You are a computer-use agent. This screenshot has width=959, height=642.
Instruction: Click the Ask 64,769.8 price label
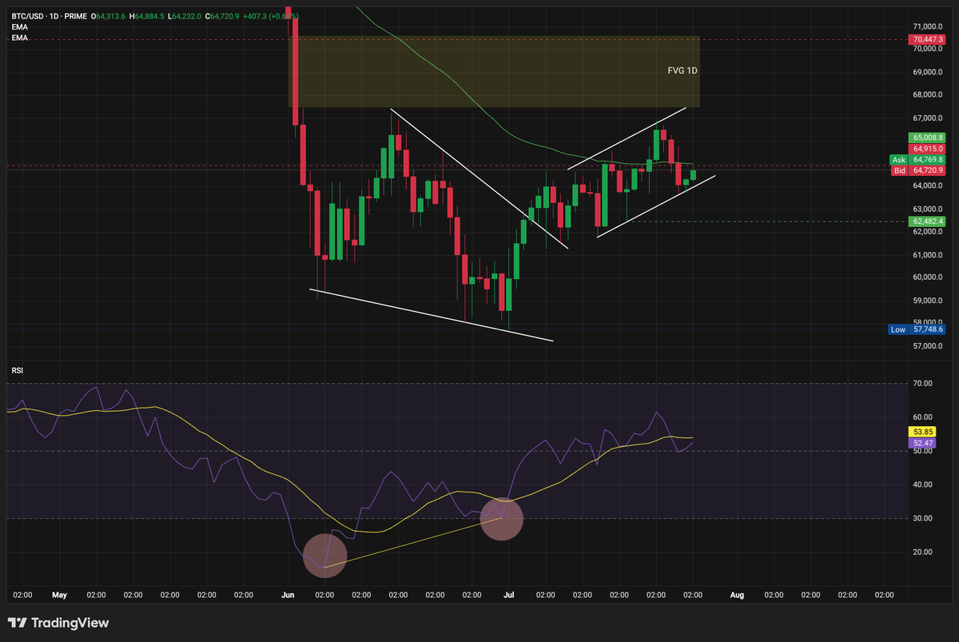coord(918,160)
